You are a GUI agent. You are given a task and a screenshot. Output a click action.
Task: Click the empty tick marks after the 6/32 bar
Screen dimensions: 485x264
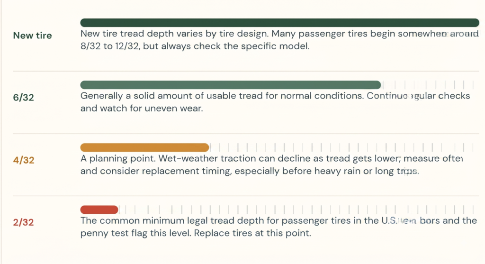(x=428, y=85)
